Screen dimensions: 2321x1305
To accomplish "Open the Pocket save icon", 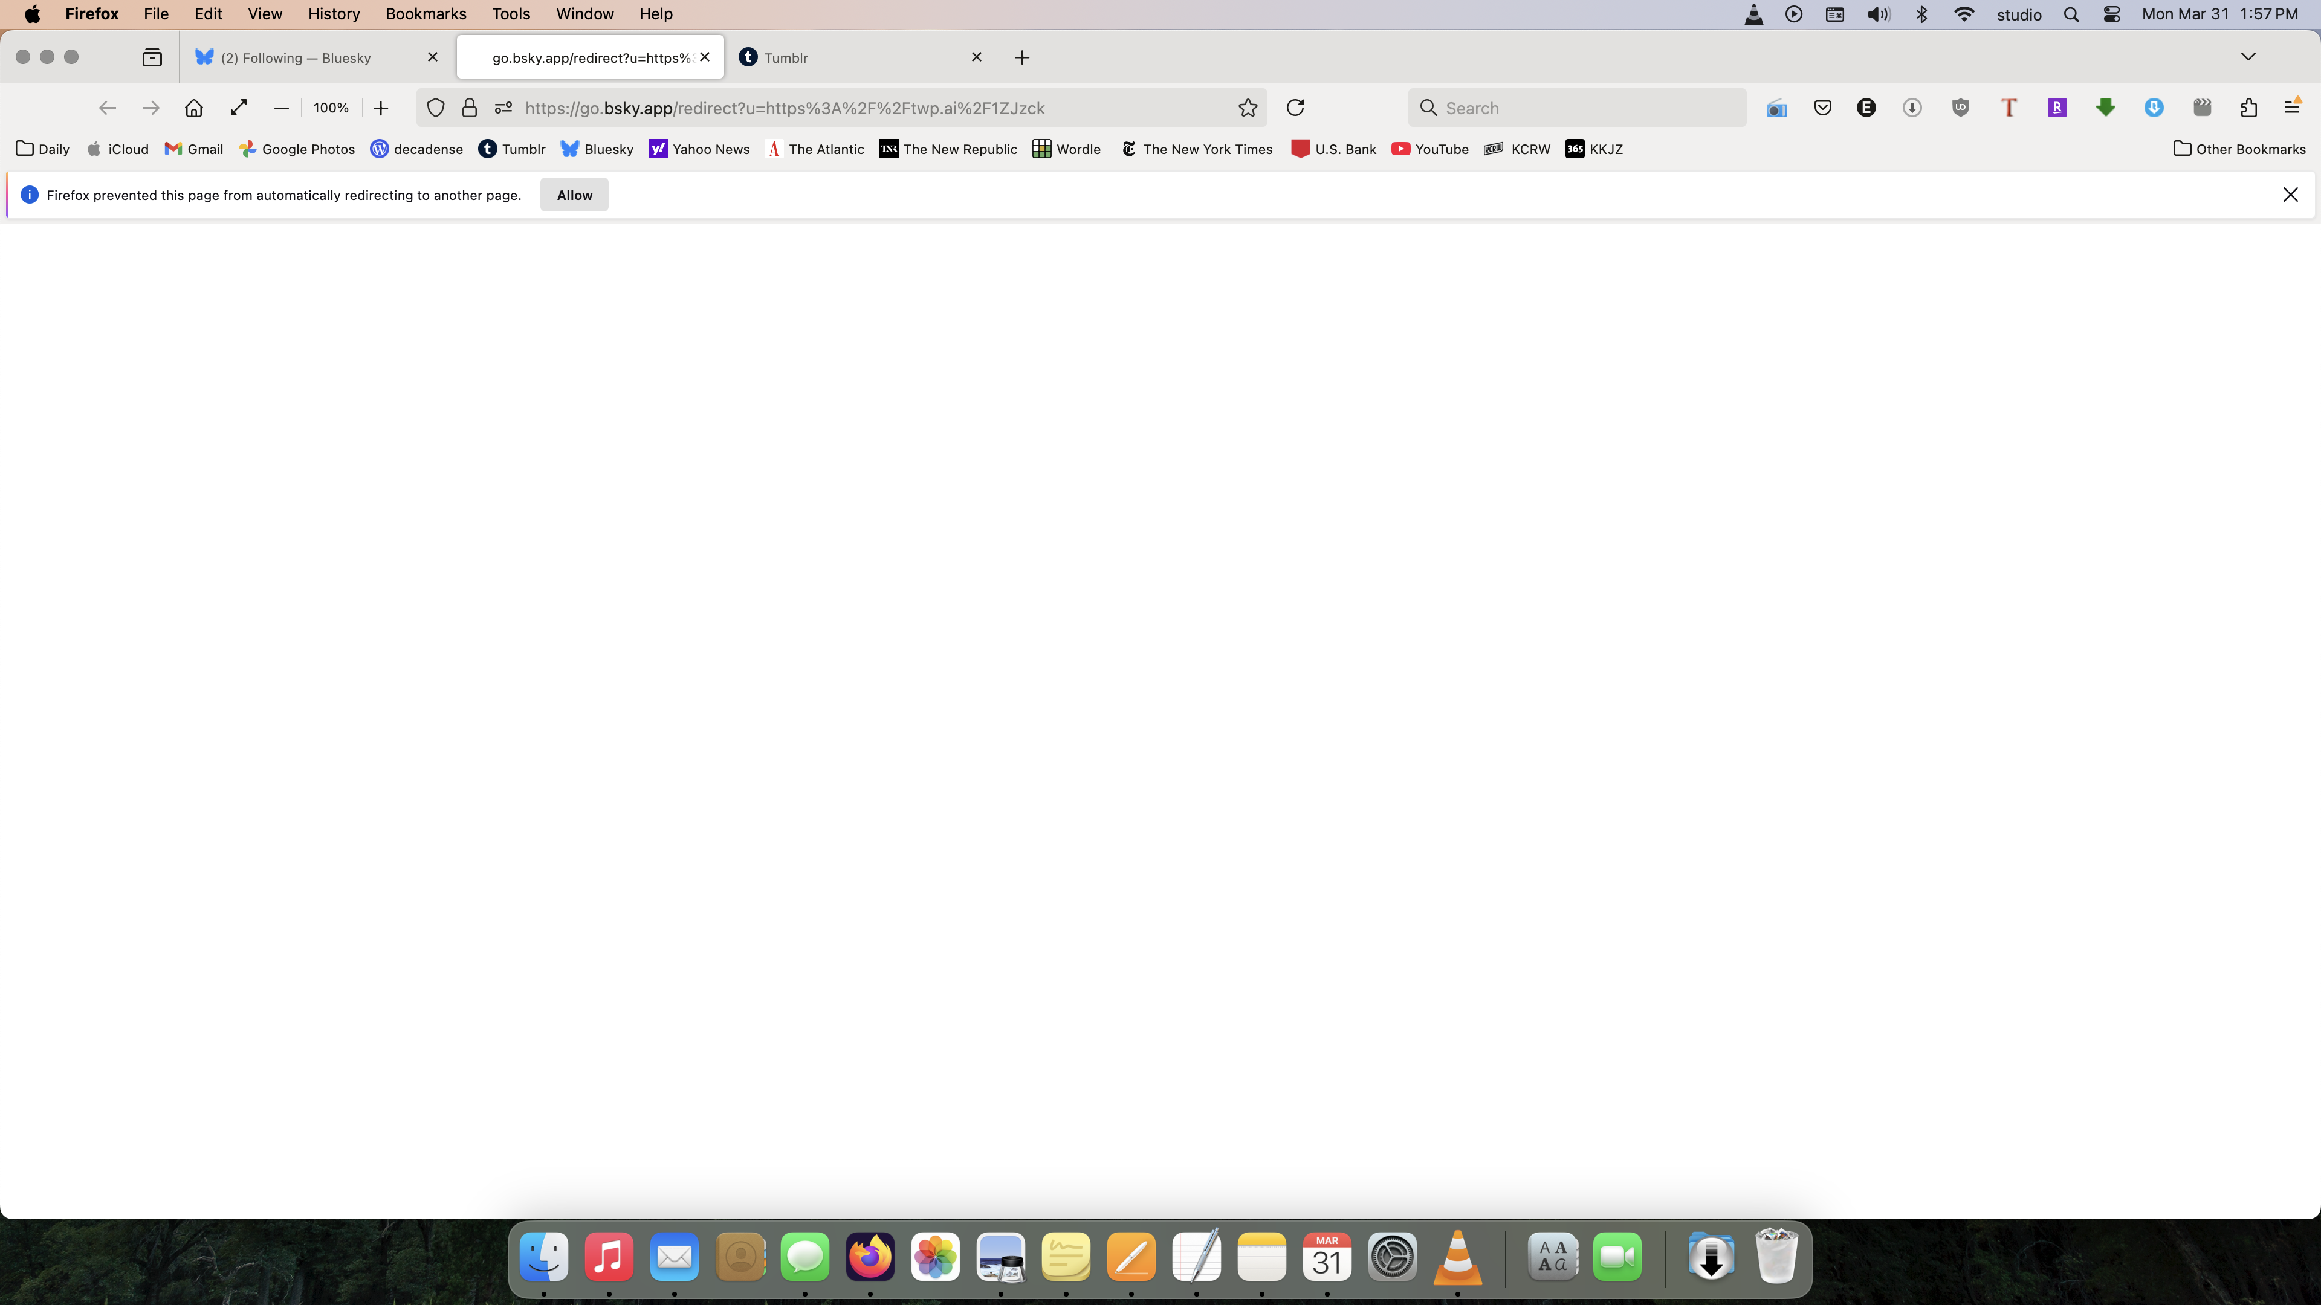I will click(x=1823, y=108).
